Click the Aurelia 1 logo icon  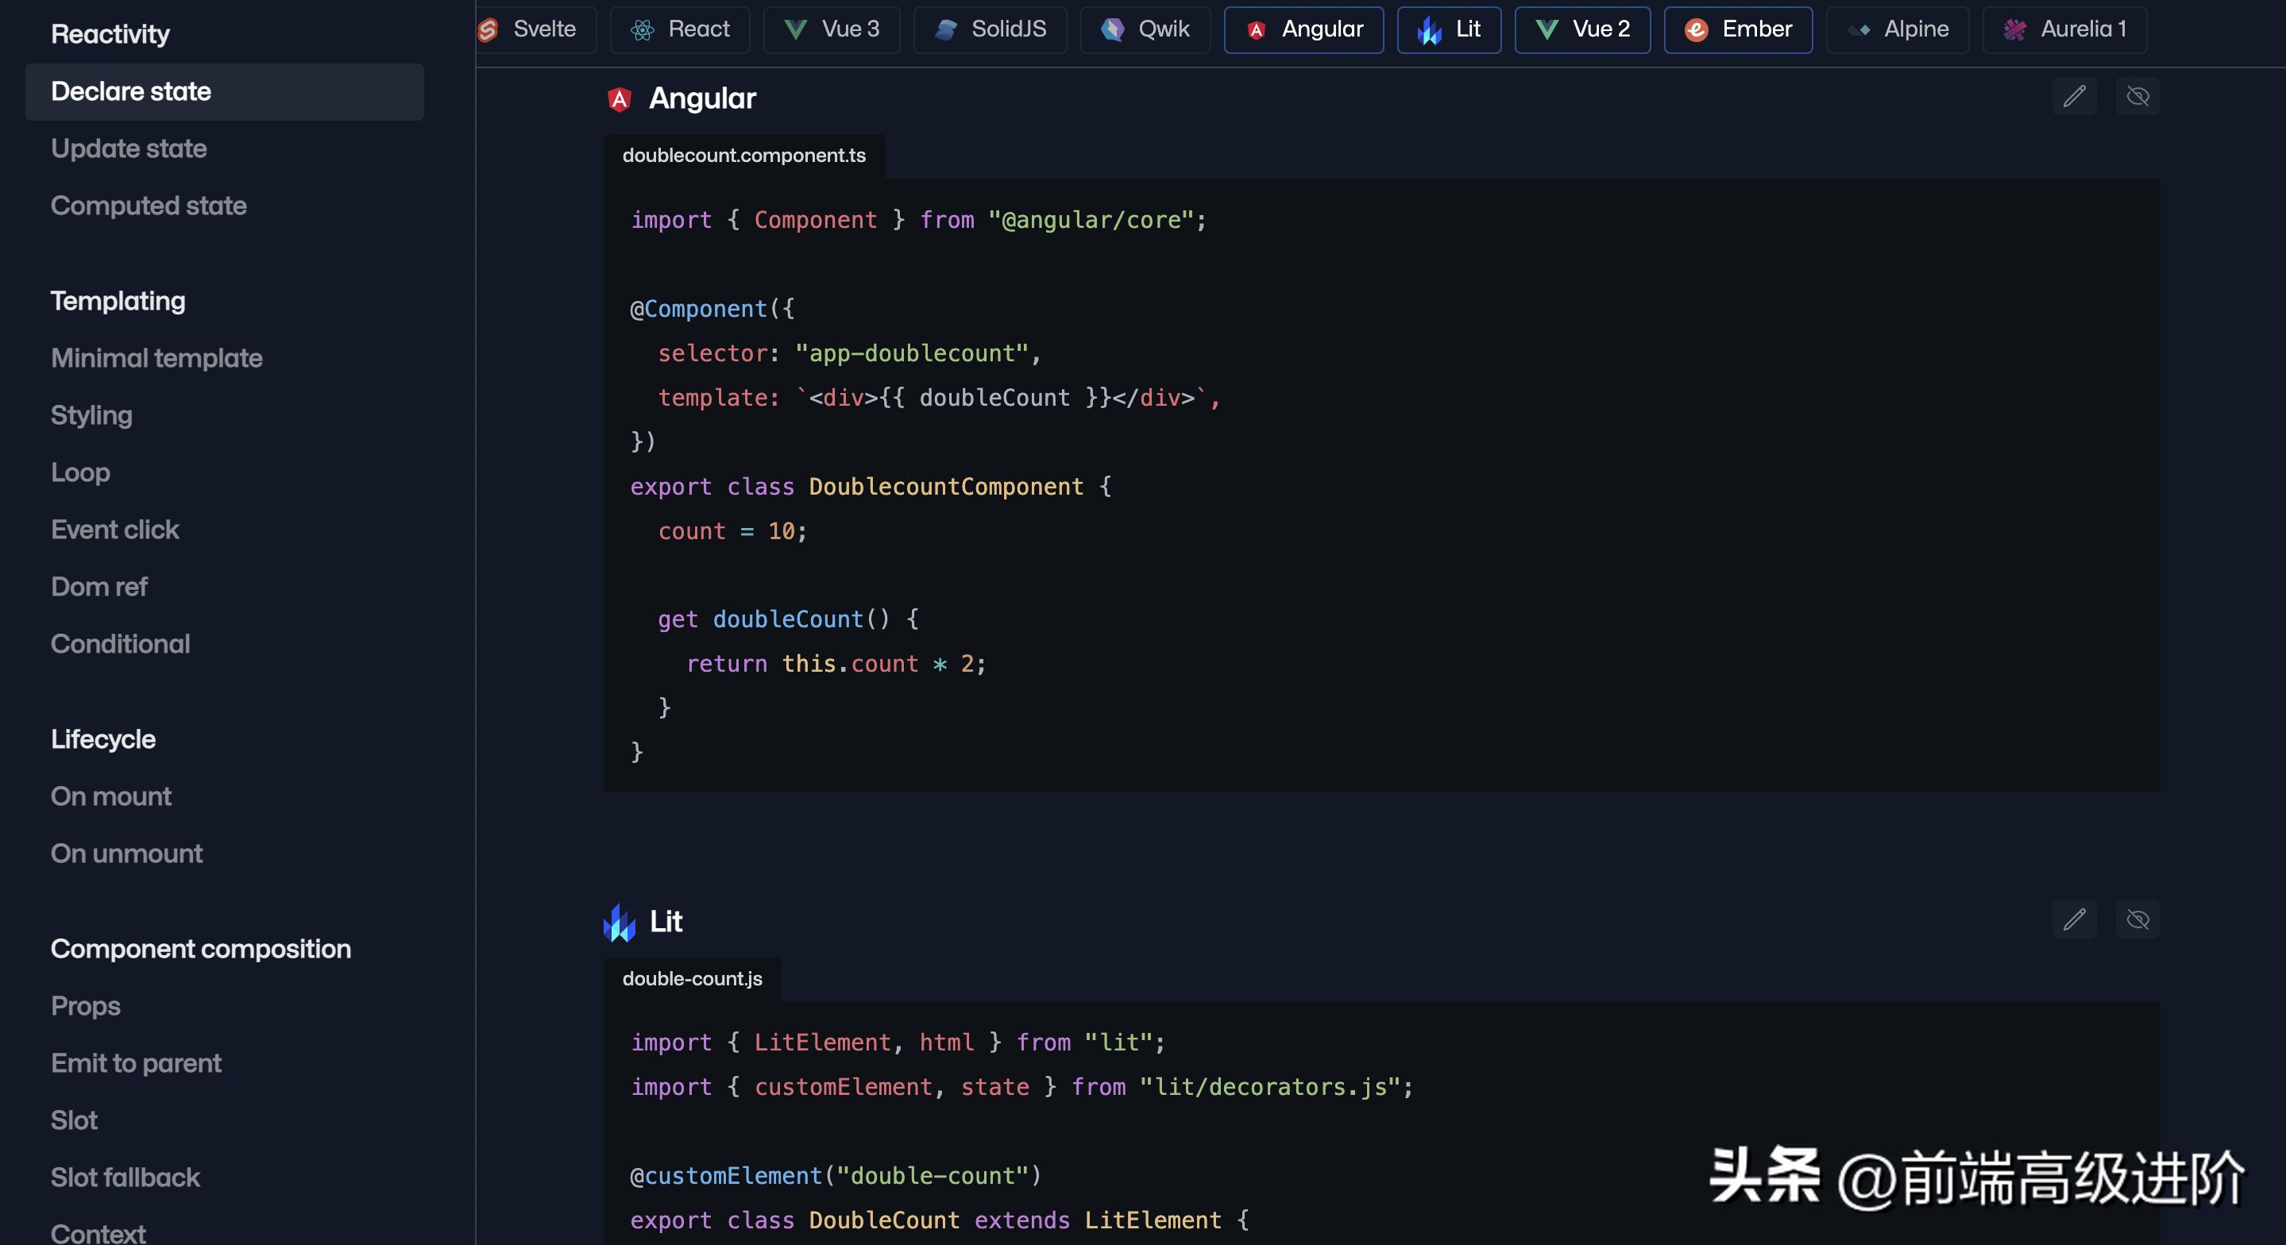(2014, 29)
